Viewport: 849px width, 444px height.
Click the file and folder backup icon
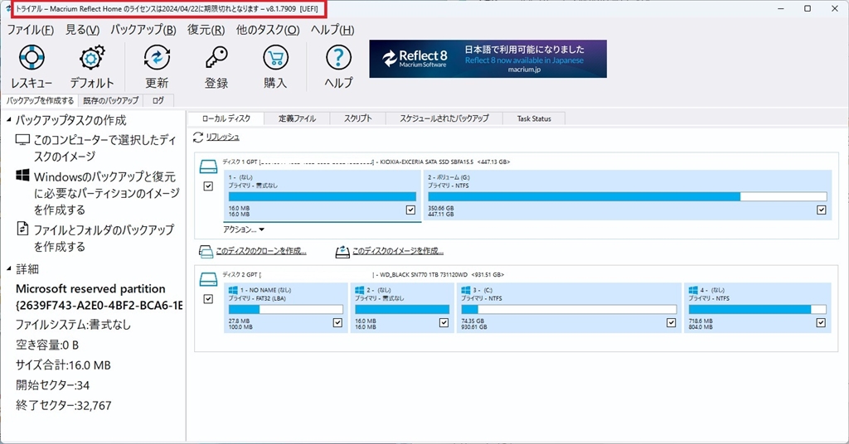[x=22, y=229]
